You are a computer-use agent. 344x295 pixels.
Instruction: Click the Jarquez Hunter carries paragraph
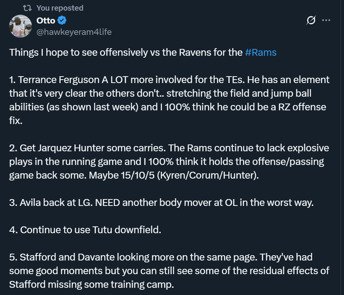[167, 161]
